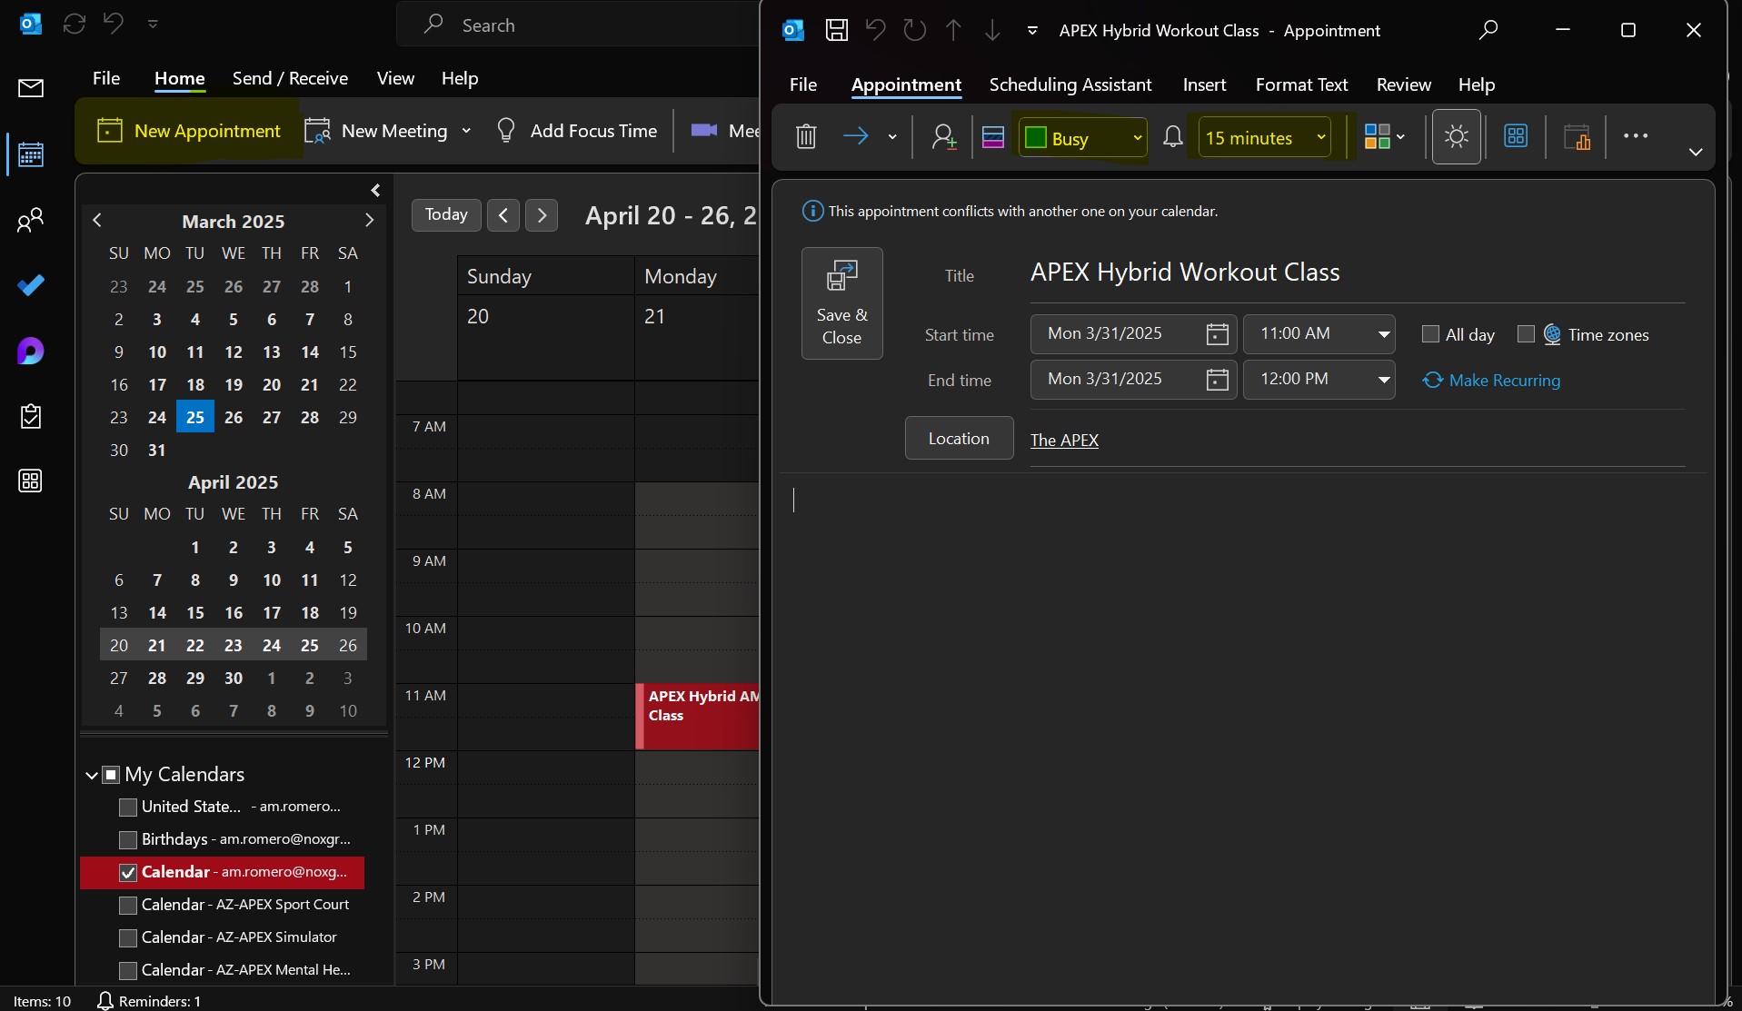
Task: Check the AZ-APEX Sport Court calendar
Action: 128,905
